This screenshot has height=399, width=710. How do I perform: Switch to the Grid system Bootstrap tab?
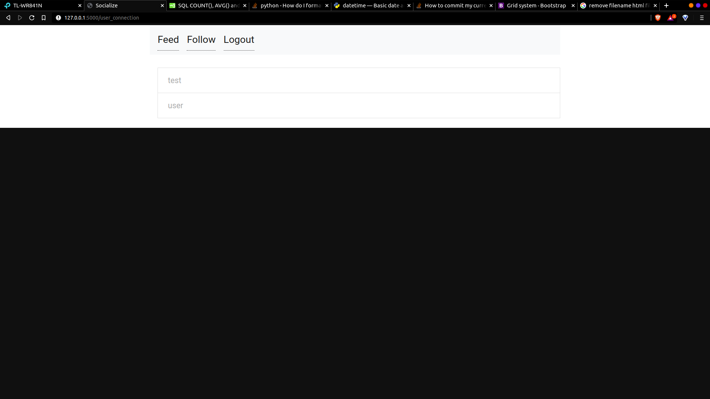536,6
